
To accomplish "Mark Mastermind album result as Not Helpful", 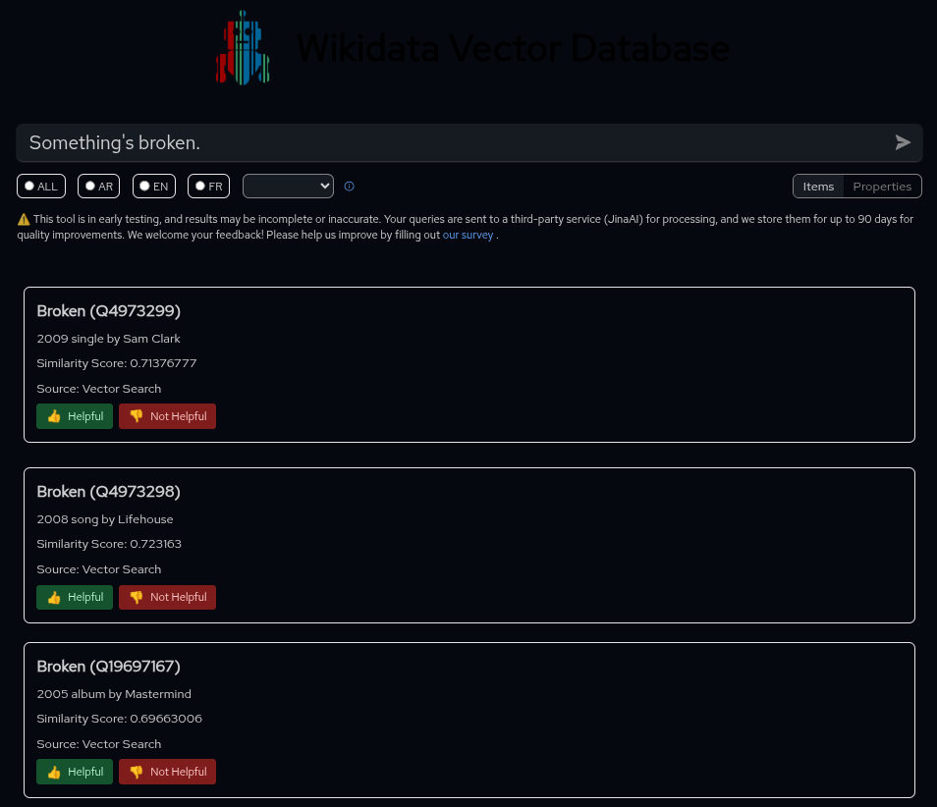I will 167,772.
